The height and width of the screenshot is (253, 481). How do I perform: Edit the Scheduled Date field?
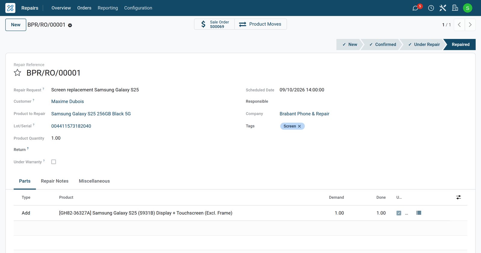302,90
